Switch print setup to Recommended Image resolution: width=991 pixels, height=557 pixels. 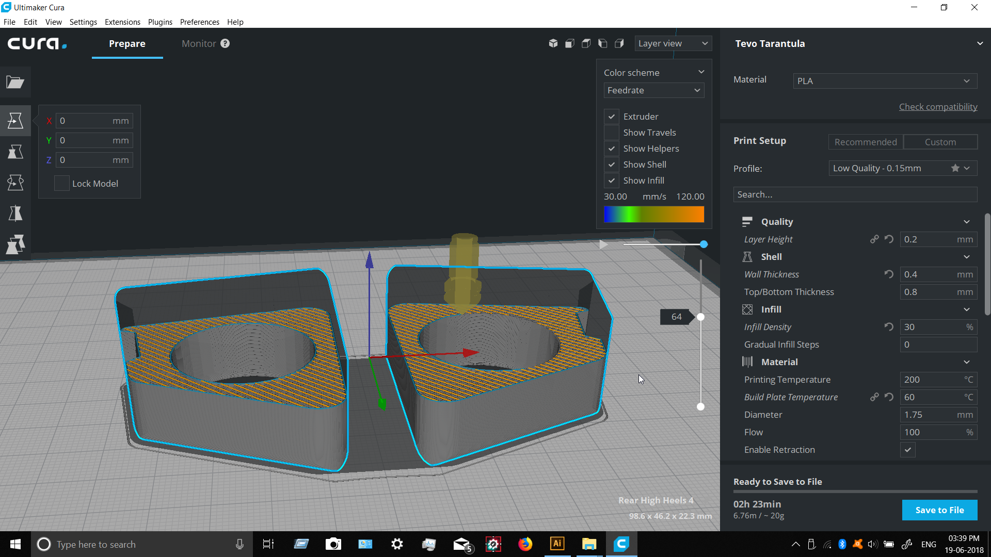[x=866, y=142]
